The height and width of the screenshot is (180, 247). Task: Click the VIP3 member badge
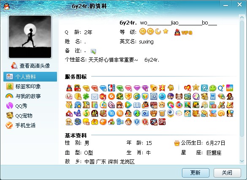click(x=183, y=32)
